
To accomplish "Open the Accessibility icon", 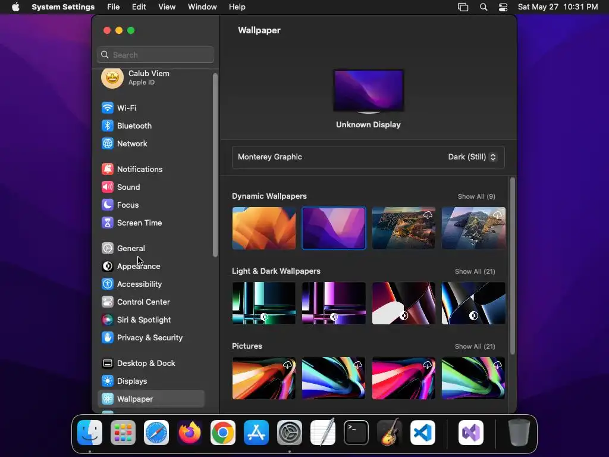I will point(108,284).
